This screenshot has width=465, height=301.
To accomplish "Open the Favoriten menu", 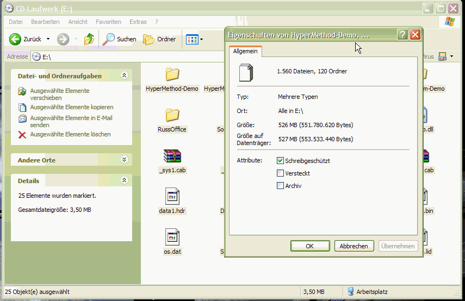I will (x=108, y=22).
